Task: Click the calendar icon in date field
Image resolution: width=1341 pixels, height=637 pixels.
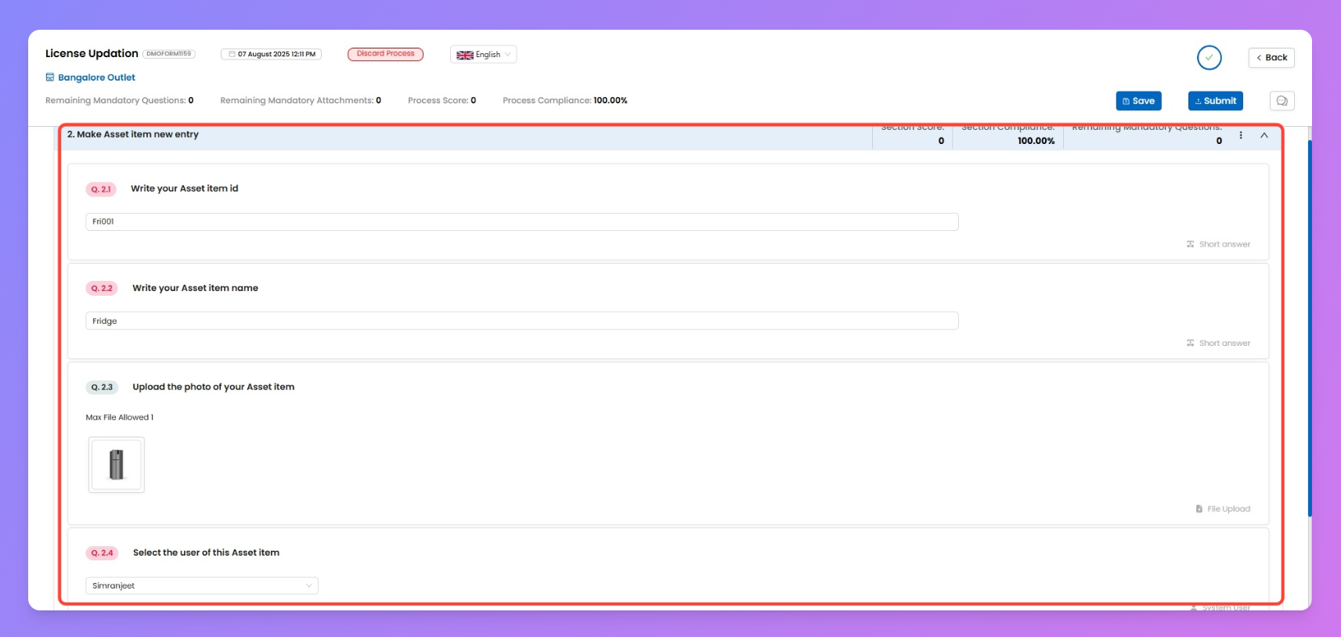Action: (232, 54)
